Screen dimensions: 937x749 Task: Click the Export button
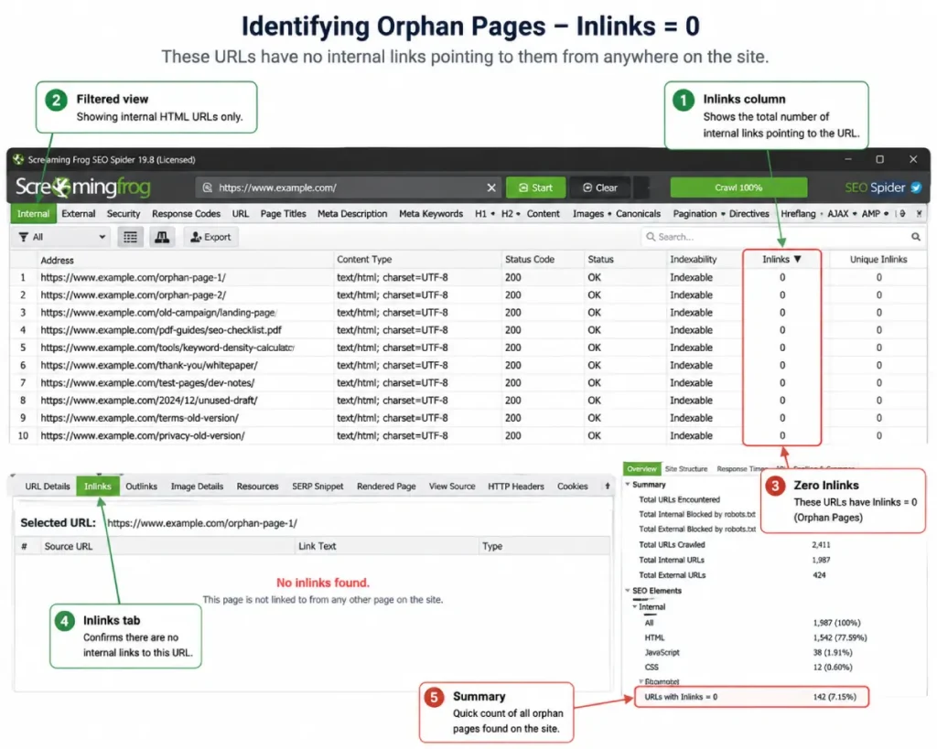(x=210, y=237)
